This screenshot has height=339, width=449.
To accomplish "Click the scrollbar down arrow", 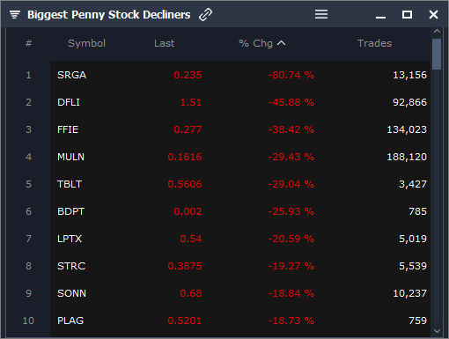I will coord(437,331).
